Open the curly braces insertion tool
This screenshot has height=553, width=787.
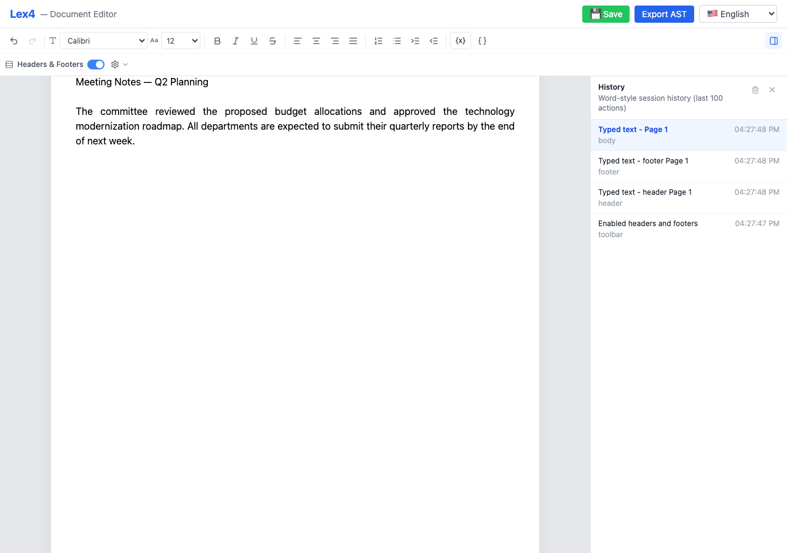click(483, 41)
